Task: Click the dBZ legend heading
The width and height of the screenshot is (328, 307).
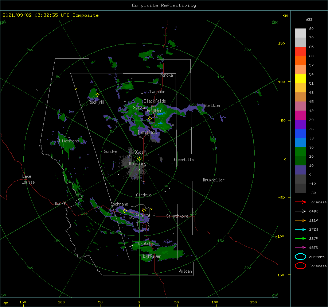Action: click(x=309, y=19)
